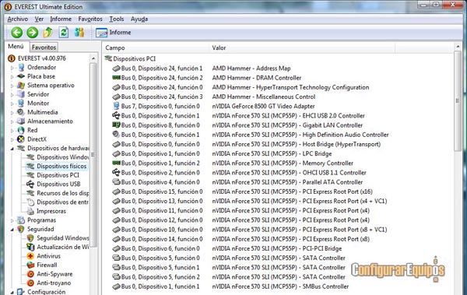Open the Ver menu
The width and height of the screenshot is (467, 295).
point(39,19)
